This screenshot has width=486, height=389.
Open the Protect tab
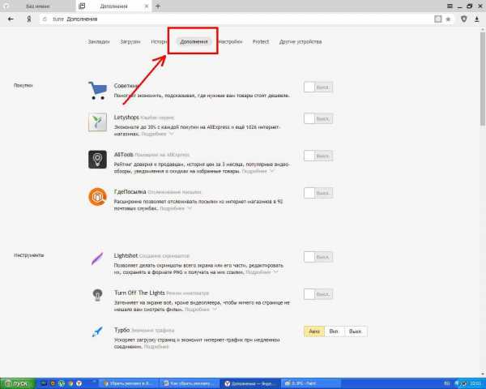(261, 41)
